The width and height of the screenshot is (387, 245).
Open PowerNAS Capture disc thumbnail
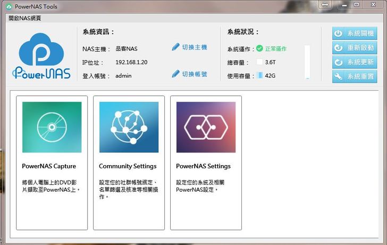(x=52, y=127)
